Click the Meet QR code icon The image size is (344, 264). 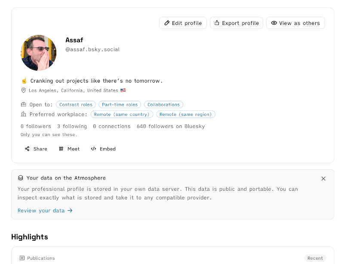tap(61, 149)
